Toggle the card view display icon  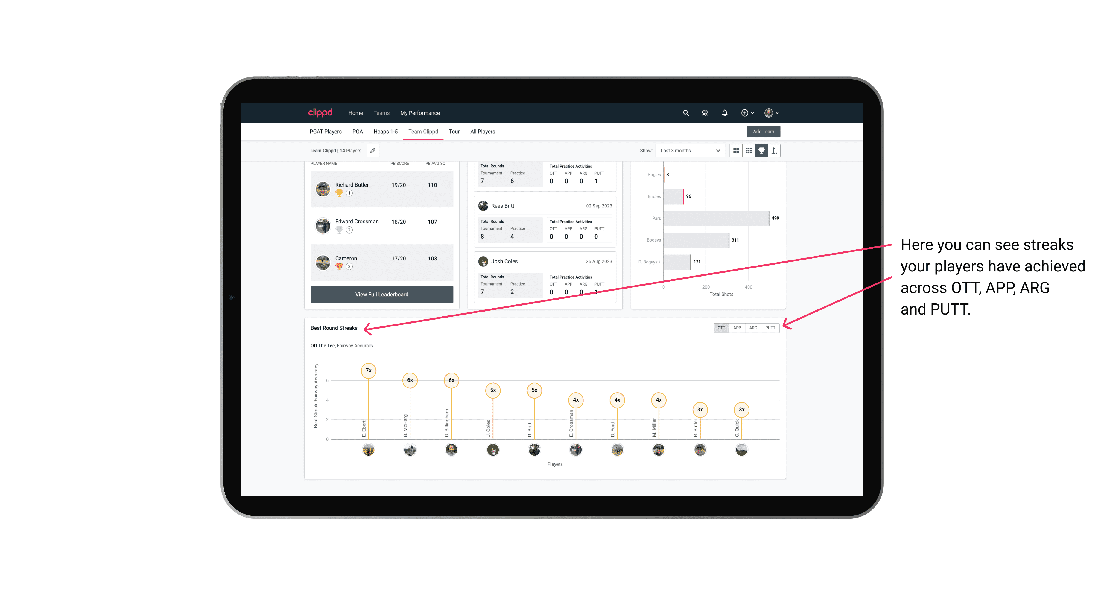coord(736,151)
